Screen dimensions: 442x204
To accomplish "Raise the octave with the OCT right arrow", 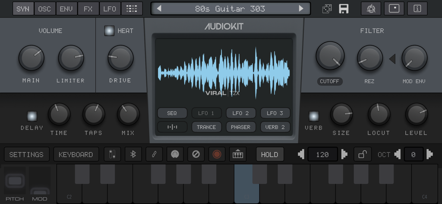I will [429, 154].
